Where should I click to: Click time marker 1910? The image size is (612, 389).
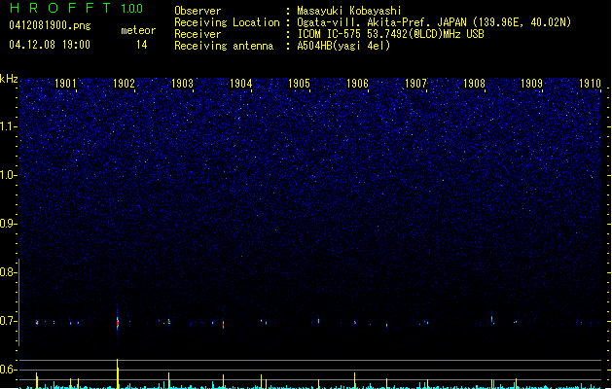click(x=590, y=84)
